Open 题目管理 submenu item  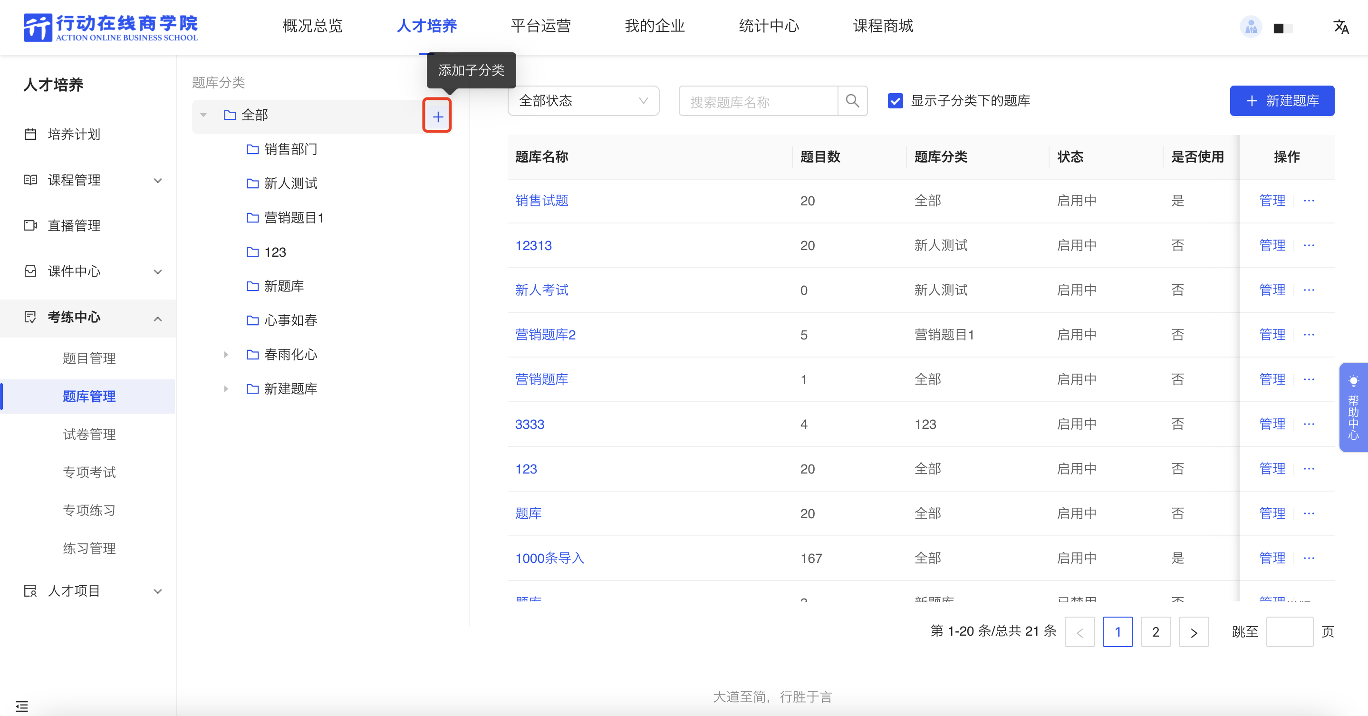[89, 358]
